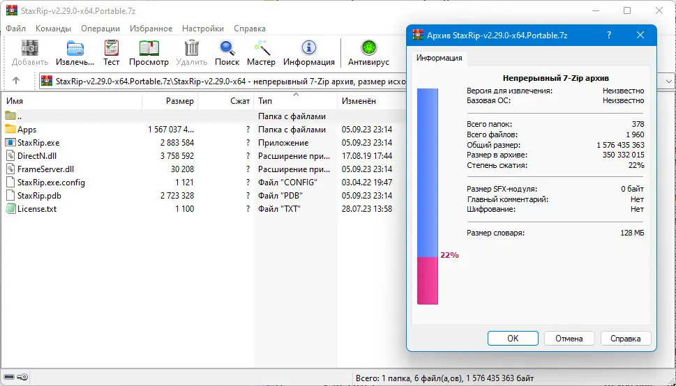Click 'Общий размер' value in dialog
Image resolution: width=676 pixels, height=386 pixels.
[x=621, y=145]
